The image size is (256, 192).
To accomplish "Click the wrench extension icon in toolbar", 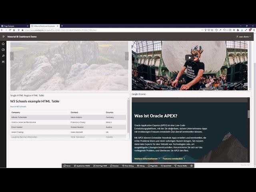I will tap(220, 30).
